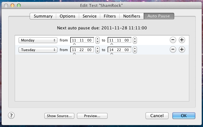Image resolution: width=203 pixels, height=127 pixels.
Task: Open the Monday day dropdown
Action: (38, 40)
